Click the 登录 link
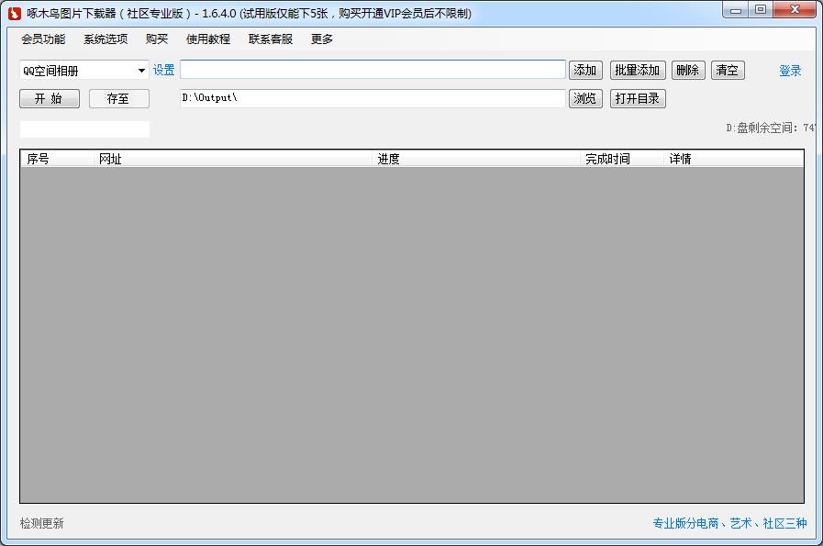Viewport: 823px width, 546px height. 790,71
